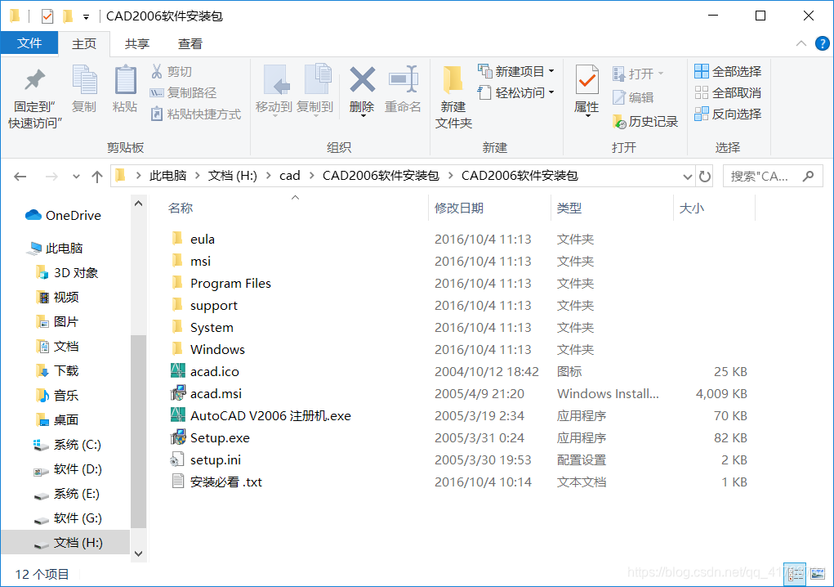The width and height of the screenshot is (834, 587).
Task: Open the Copy to (复制到) dropdown
Action: click(x=315, y=115)
